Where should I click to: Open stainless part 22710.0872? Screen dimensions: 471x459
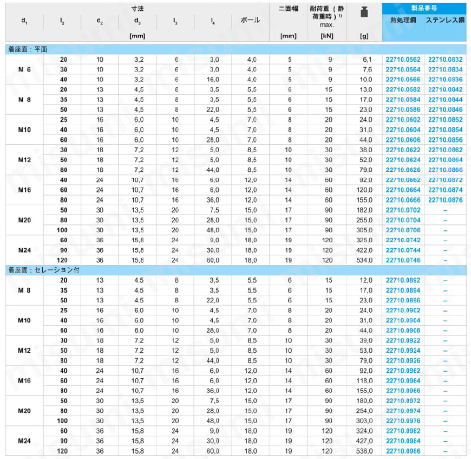[446, 180]
